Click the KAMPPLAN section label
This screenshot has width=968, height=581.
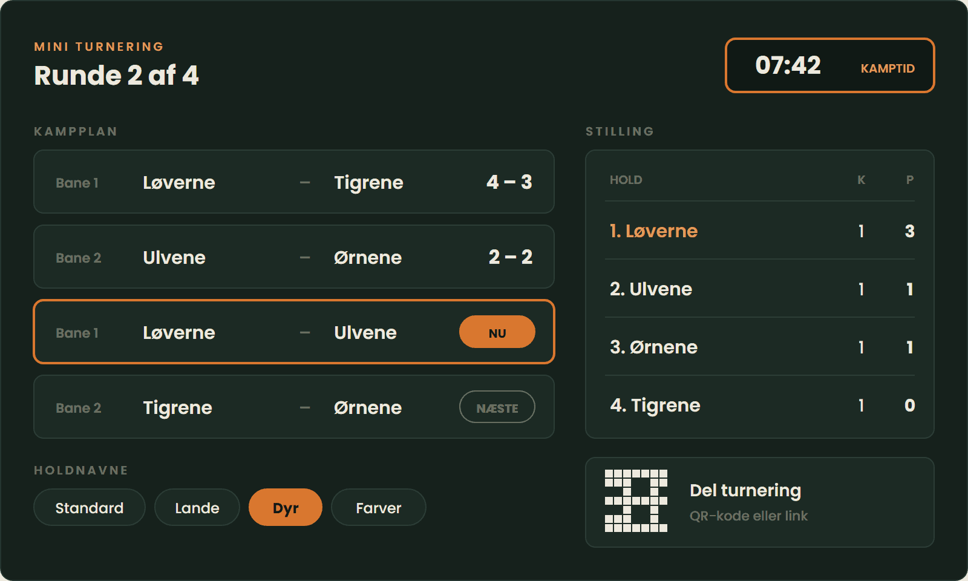pyautogui.click(x=76, y=131)
